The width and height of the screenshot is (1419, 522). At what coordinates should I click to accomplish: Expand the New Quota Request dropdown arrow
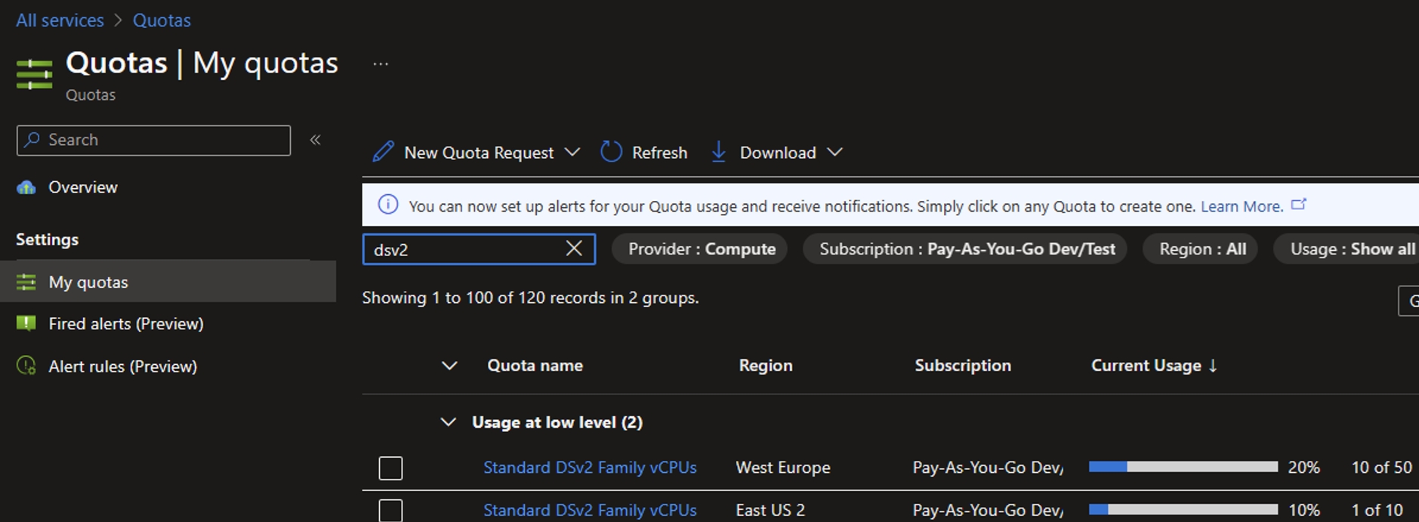click(x=572, y=152)
